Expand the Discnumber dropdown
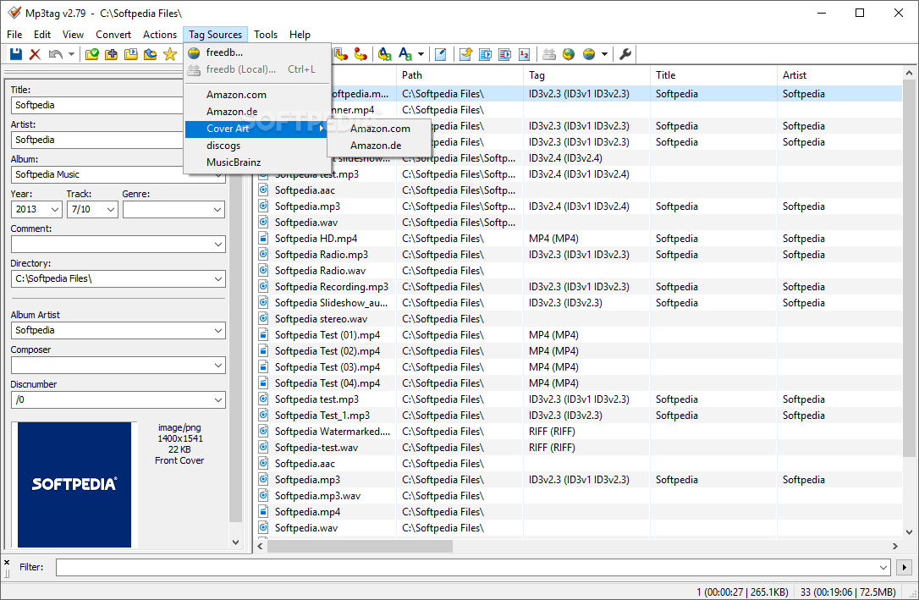 tap(218, 400)
